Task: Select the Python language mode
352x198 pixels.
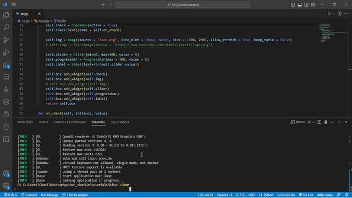Action: point(266,195)
